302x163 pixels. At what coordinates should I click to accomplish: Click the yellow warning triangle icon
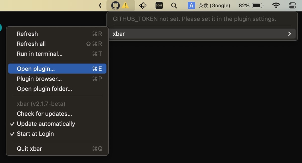click(x=125, y=5)
